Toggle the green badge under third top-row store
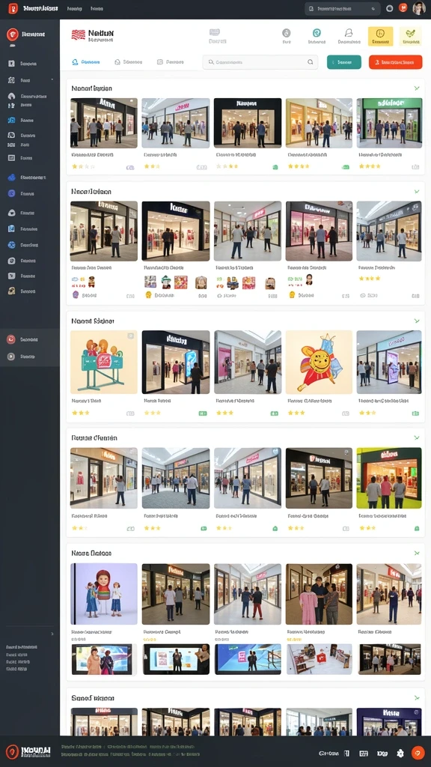 point(275,167)
